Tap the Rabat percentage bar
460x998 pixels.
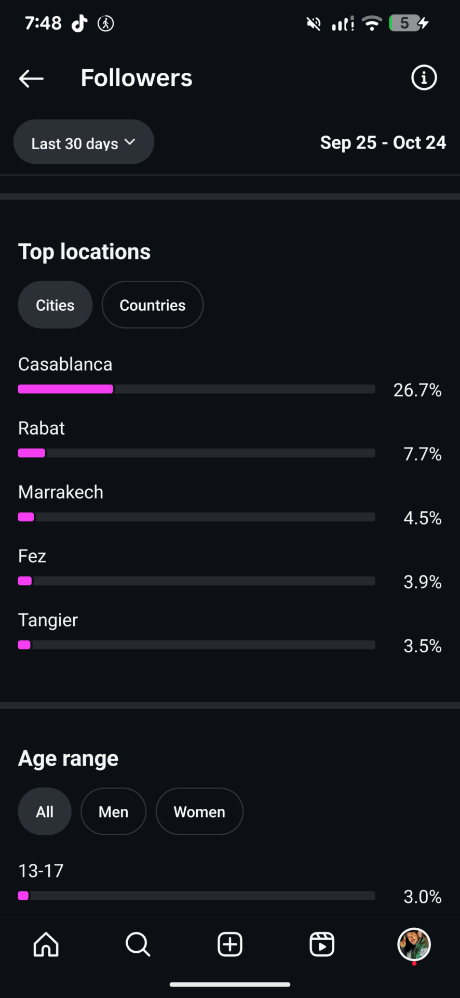click(196, 453)
